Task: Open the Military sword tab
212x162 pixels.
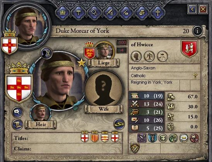Action: click(x=110, y=13)
